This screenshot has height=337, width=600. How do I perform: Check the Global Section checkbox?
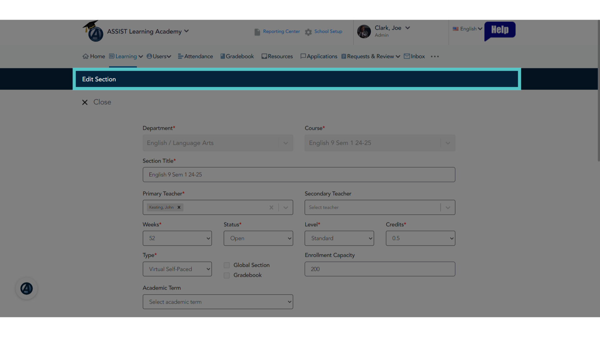pyautogui.click(x=227, y=265)
